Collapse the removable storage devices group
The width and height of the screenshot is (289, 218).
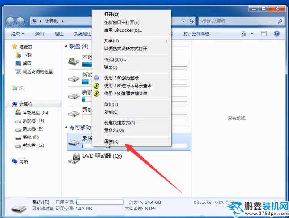tap(66, 127)
